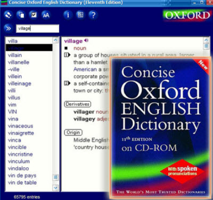Viewport: 213px width, 200px height.
Task: Click the word list scroll down arrow
Action: pyautogui.click(x=55, y=188)
